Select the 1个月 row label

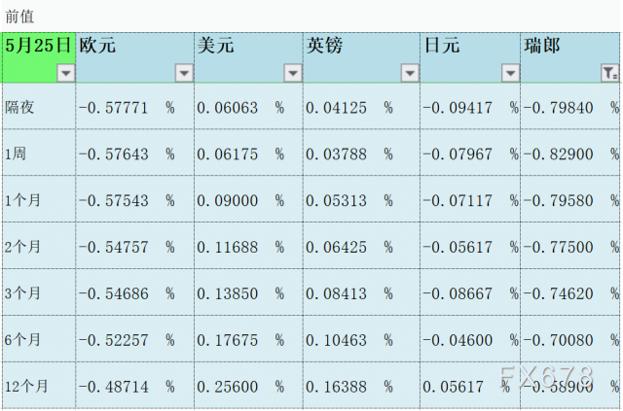[39, 199]
